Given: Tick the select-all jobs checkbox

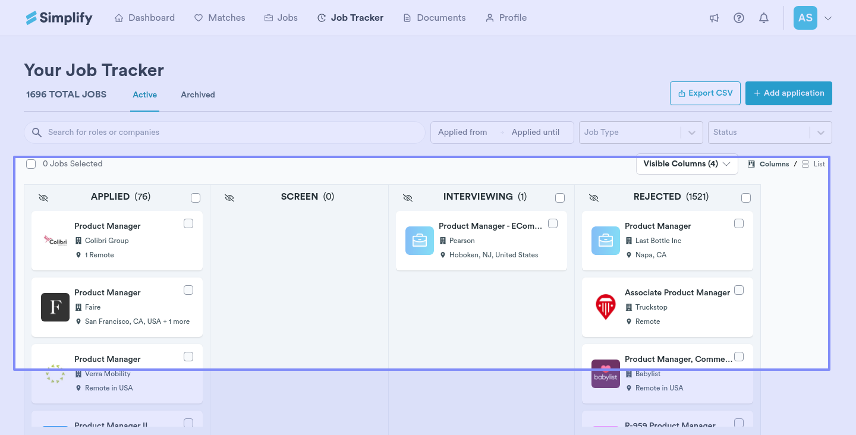Looking at the screenshot, I should click(x=31, y=164).
